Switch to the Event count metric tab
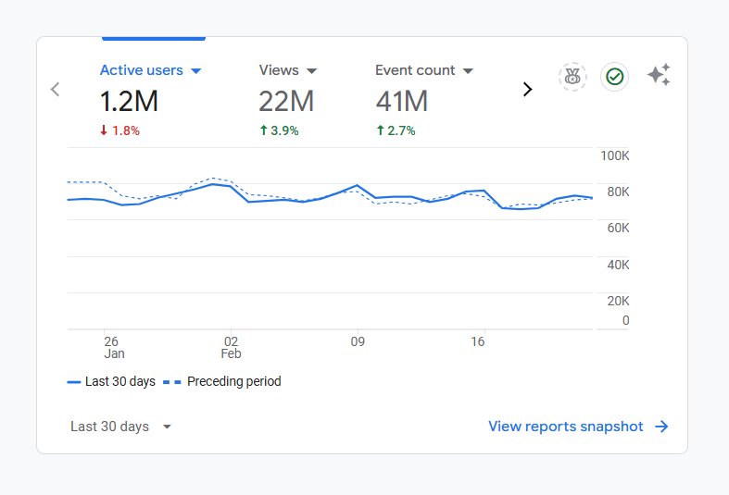729x495 pixels. [x=415, y=70]
